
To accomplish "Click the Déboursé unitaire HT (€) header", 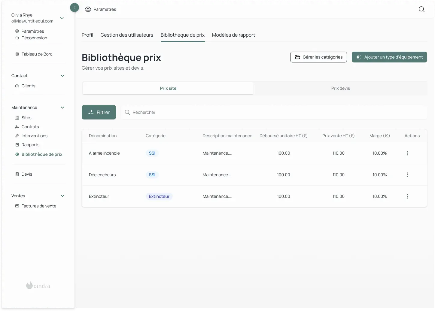I will tap(284, 136).
